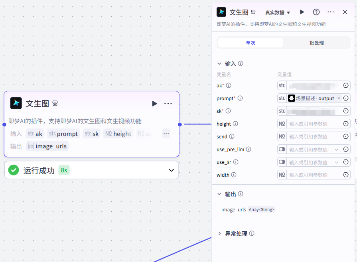Show info tooltip for use_sr

coord(236,162)
